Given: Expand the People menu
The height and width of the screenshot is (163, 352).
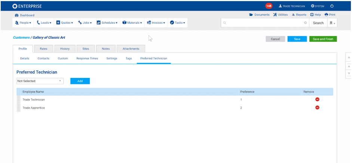Looking at the screenshot, I should (x=23, y=23).
